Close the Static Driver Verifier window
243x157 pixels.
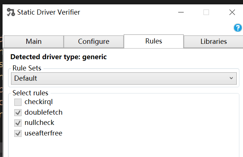[x=232, y=12]
